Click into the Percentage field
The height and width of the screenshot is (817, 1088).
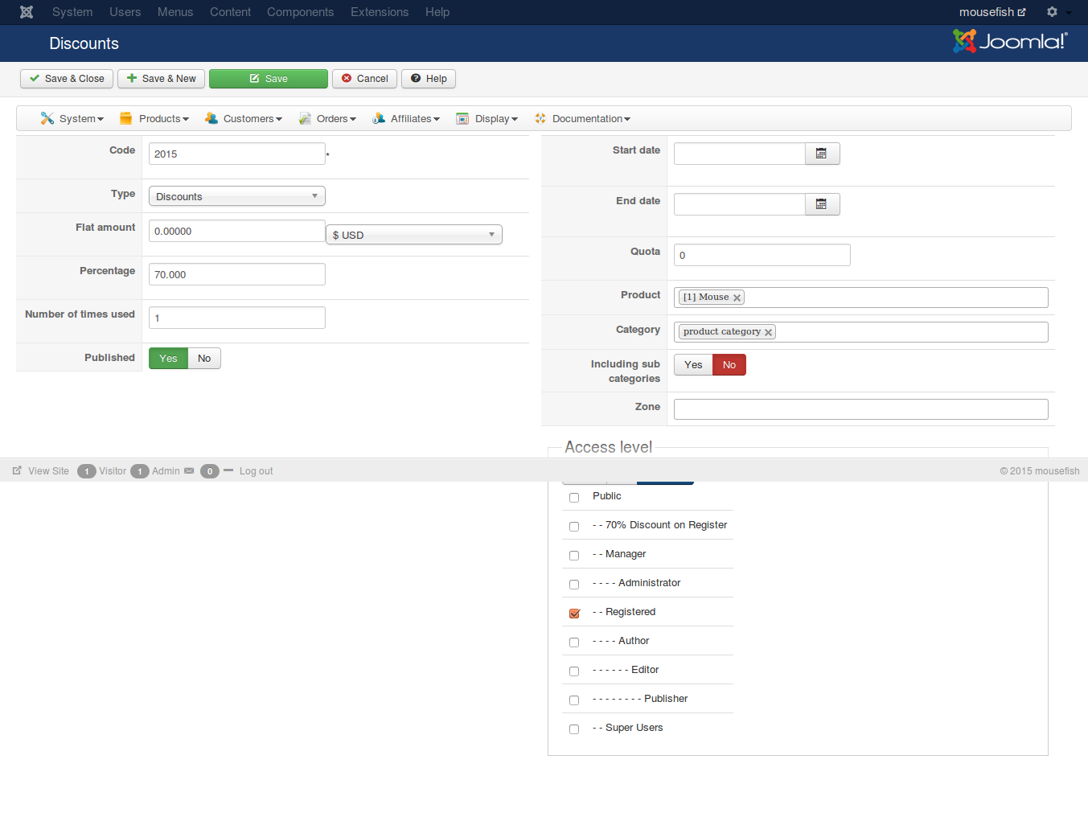point(237,274)
